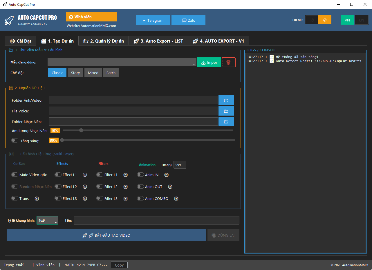Delete the current template with trash icon

pos(229,62)
